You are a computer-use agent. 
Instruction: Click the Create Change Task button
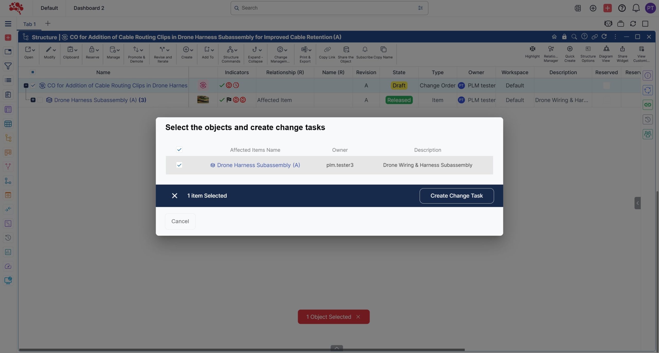pos(456,196)
